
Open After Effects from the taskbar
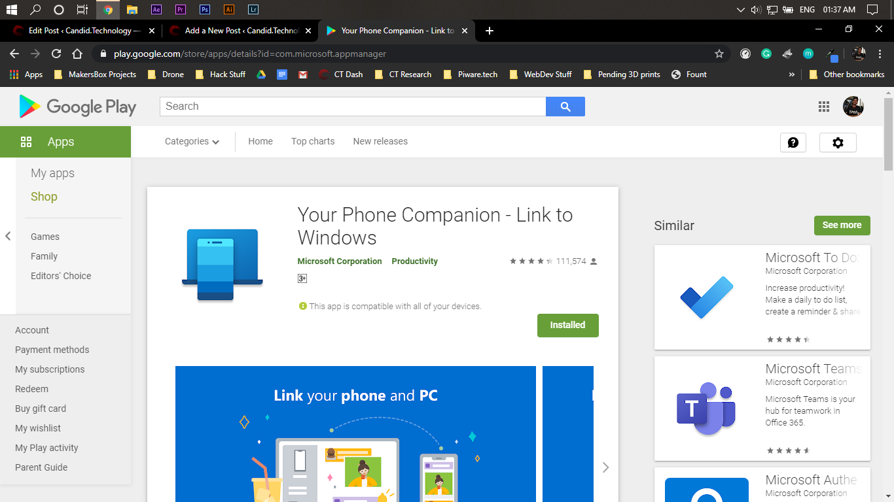pyautogui.click(x=156, y=10)
